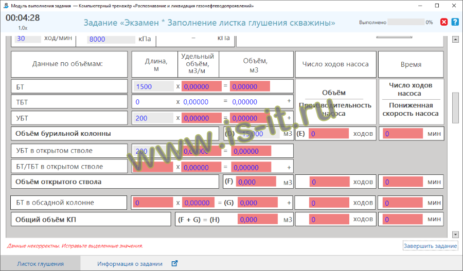Image resolution: width=463 pixels, height=271 pixels.
Task: Click the scrollbar down arrow
Action: (455, 234)
